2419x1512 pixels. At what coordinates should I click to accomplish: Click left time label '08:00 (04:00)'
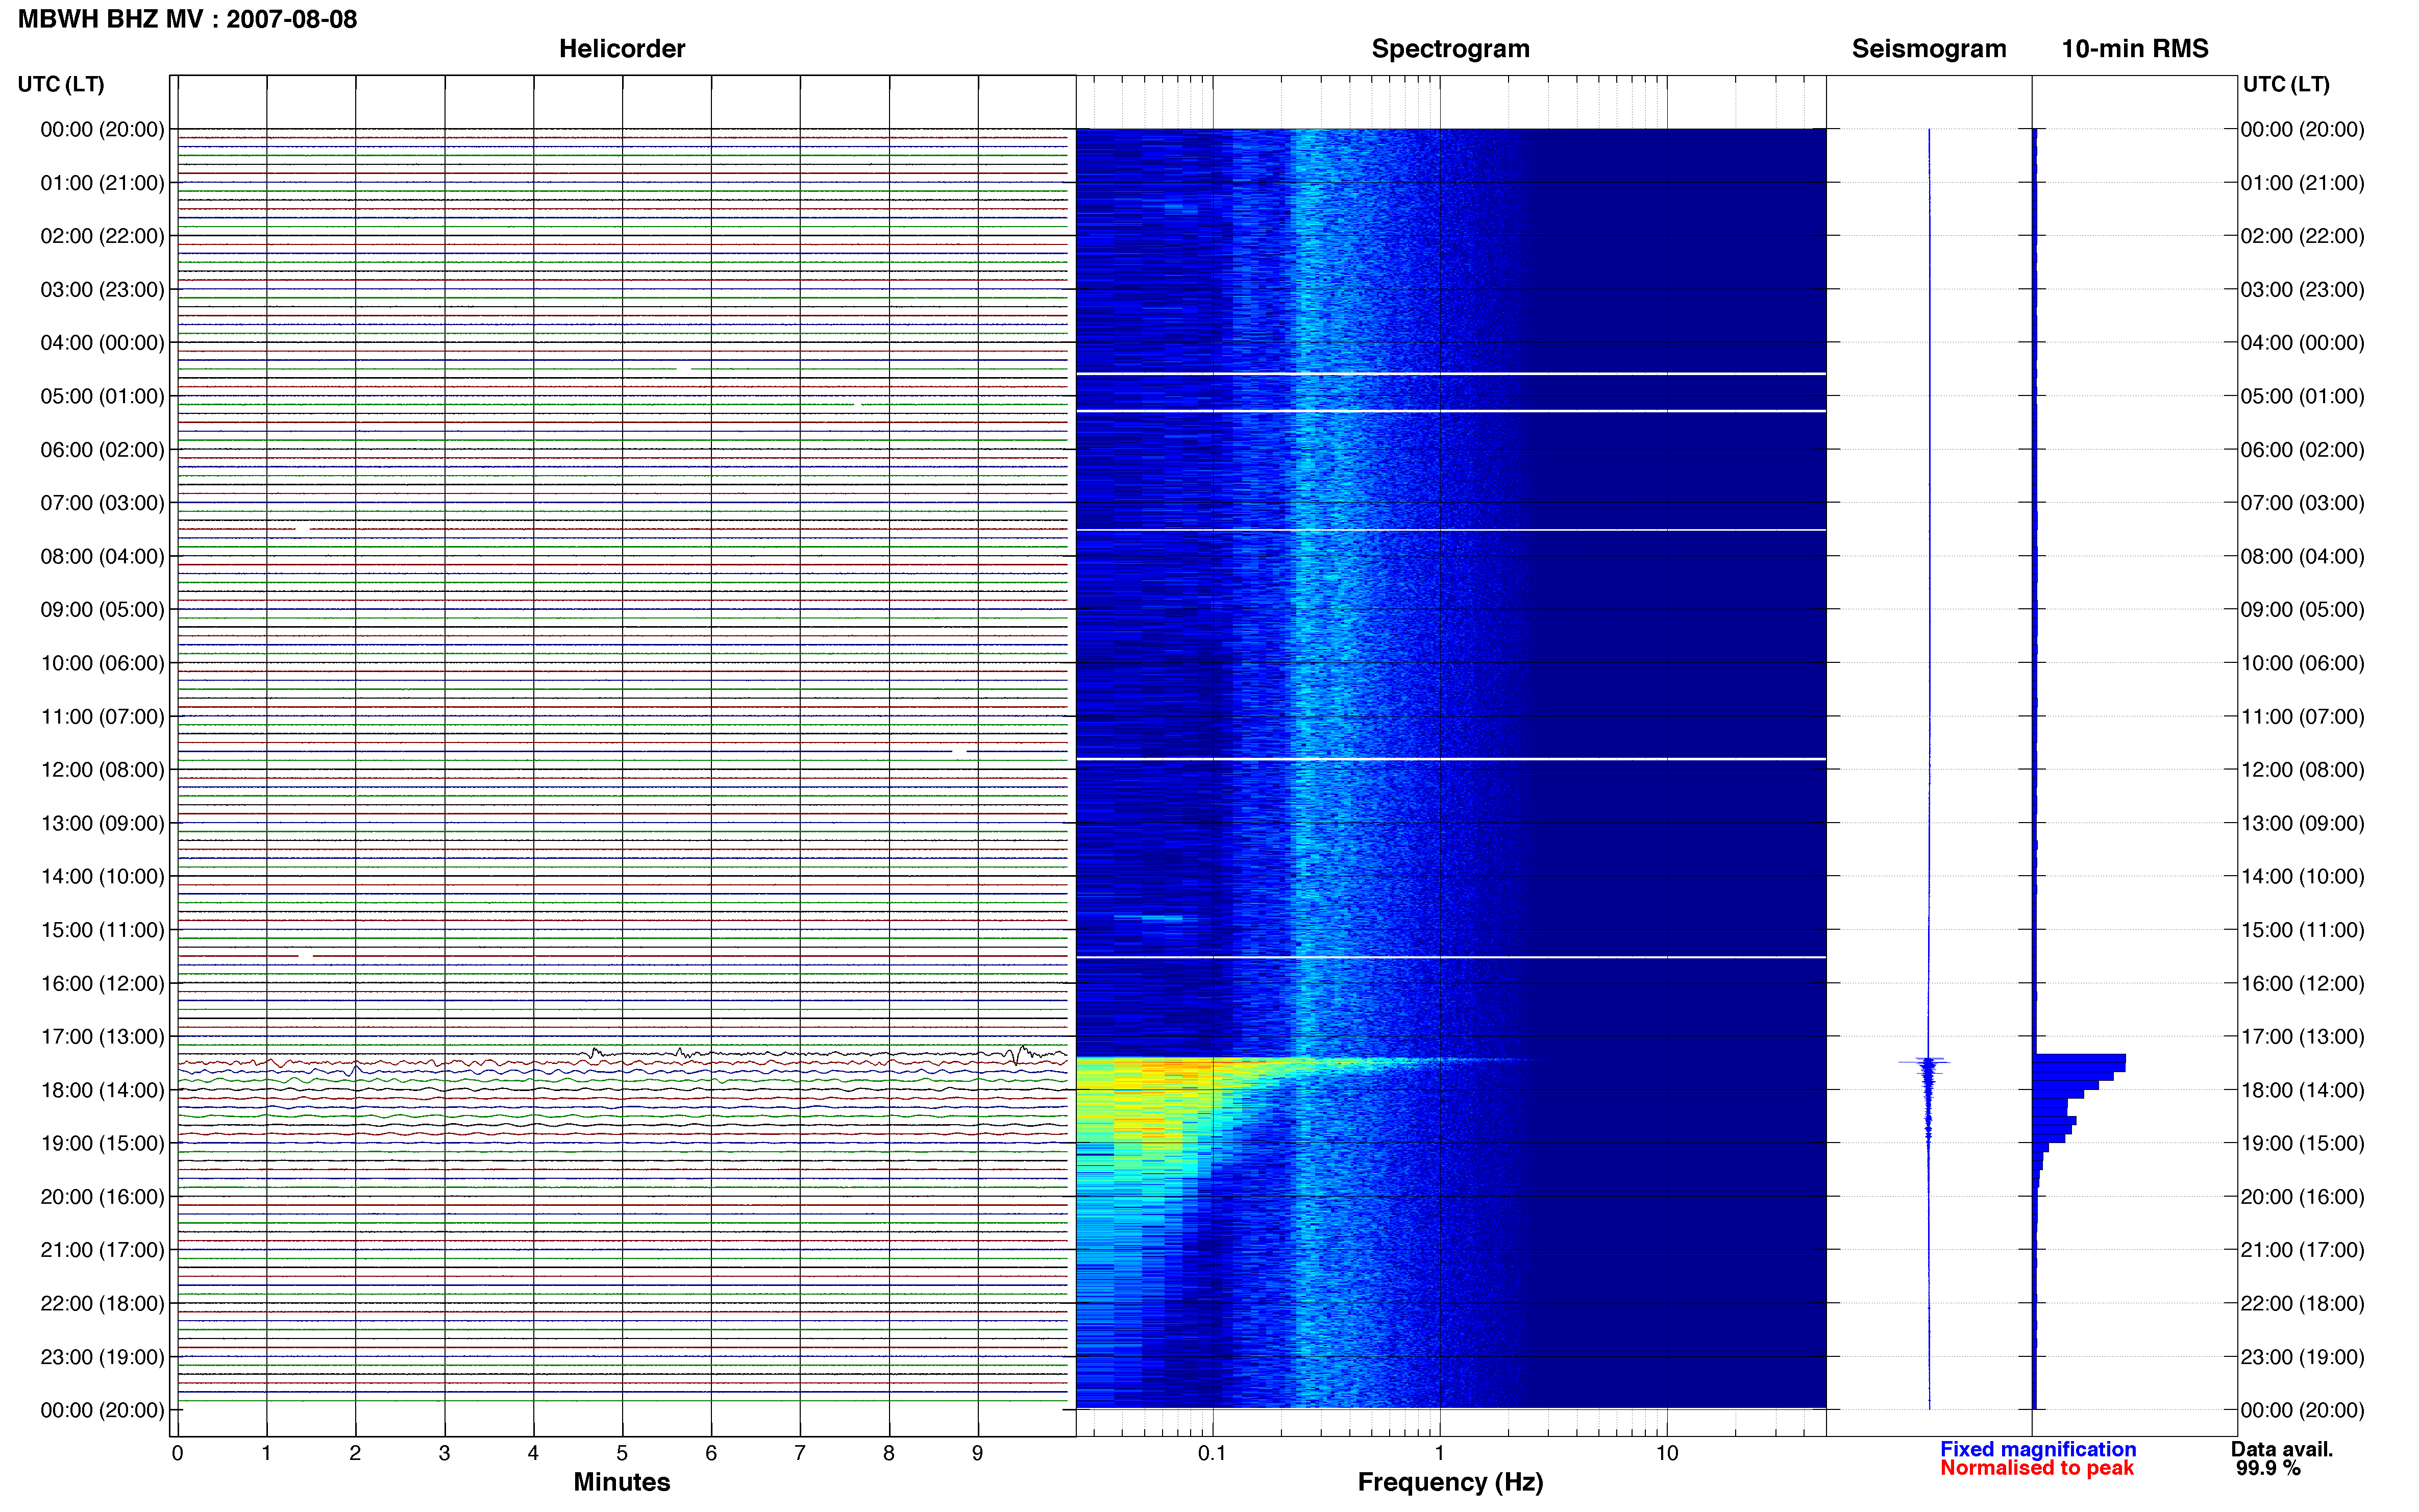point(102,556)
